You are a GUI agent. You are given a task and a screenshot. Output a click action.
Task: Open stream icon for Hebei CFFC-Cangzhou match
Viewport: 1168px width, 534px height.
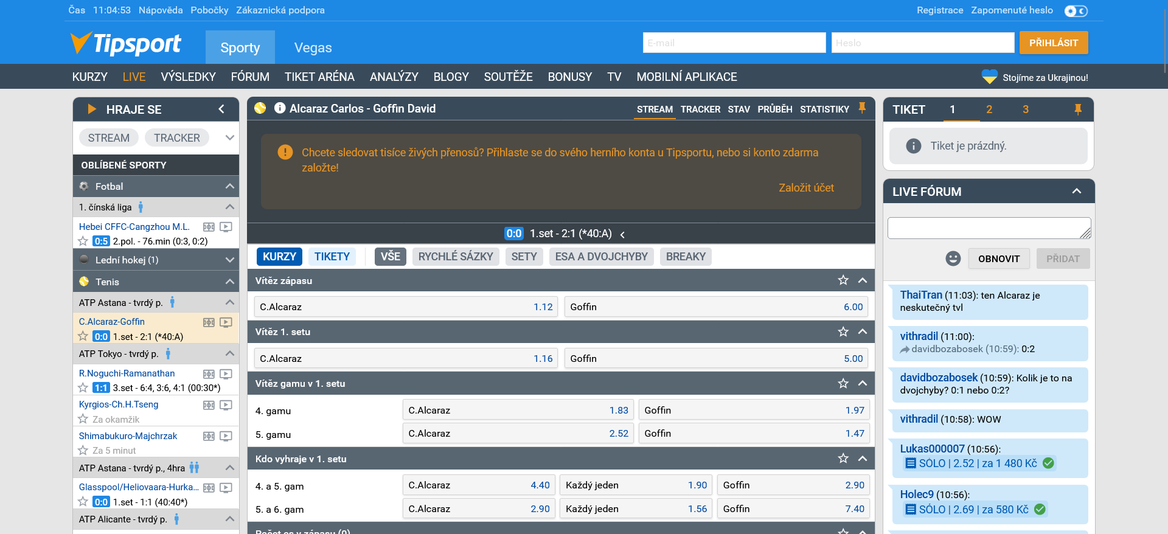coord(226,227)
